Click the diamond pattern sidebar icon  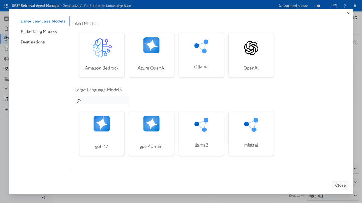tap(7, 69)
